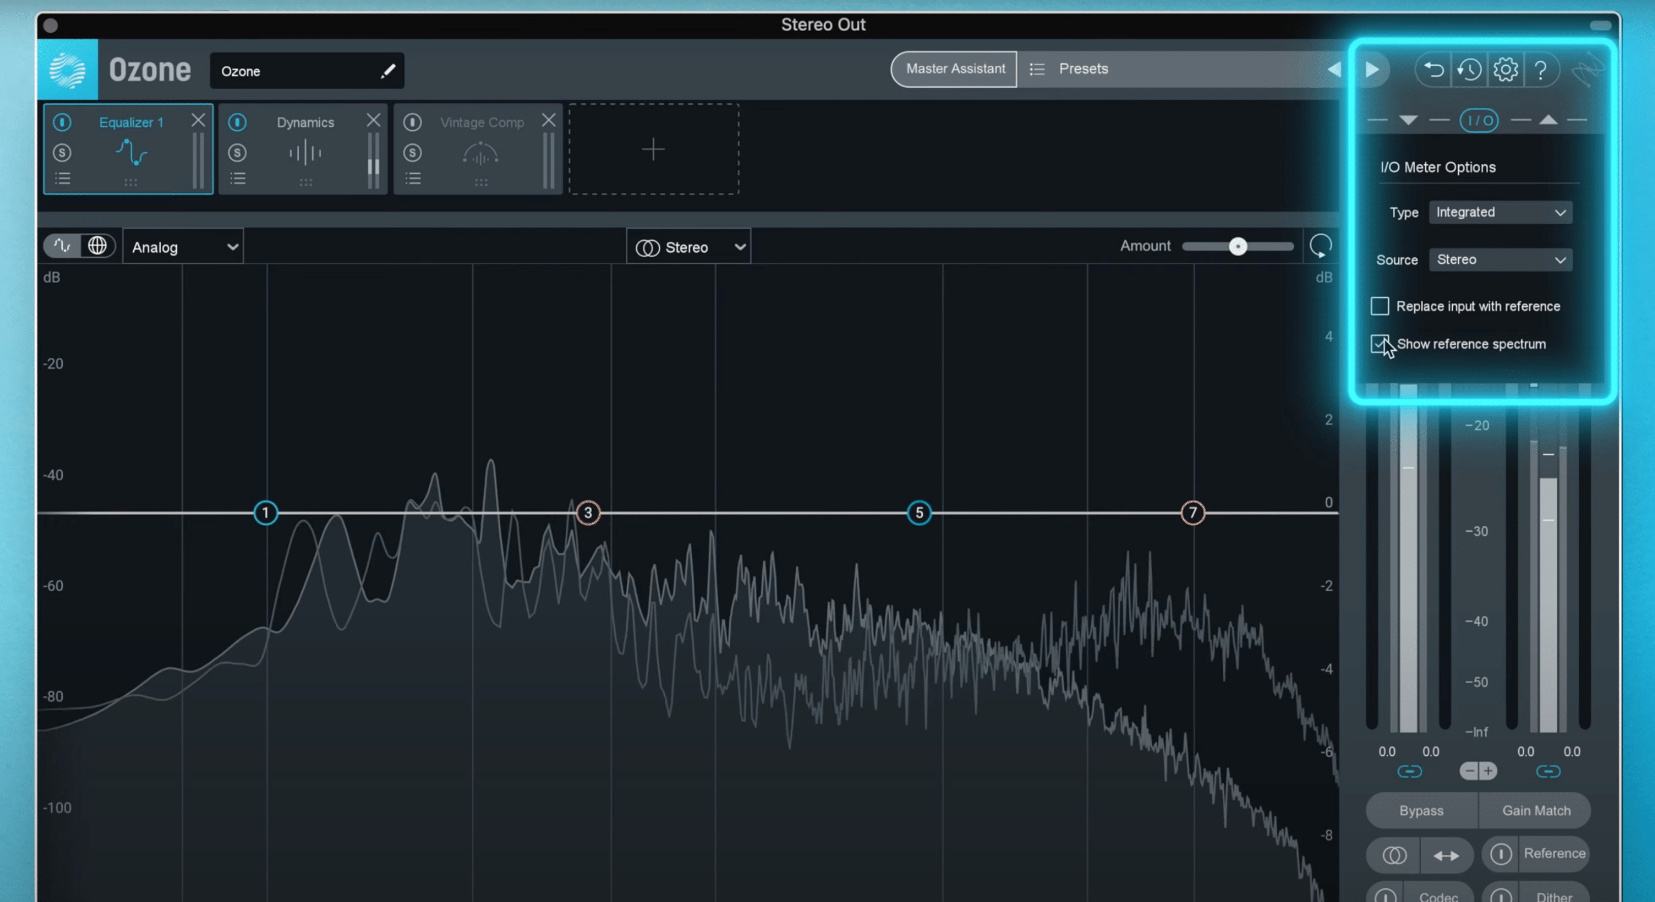Viewport: 1655px width, 902px height.
Task: Select the Vintage Comp module
Action: tap(479, 149)
